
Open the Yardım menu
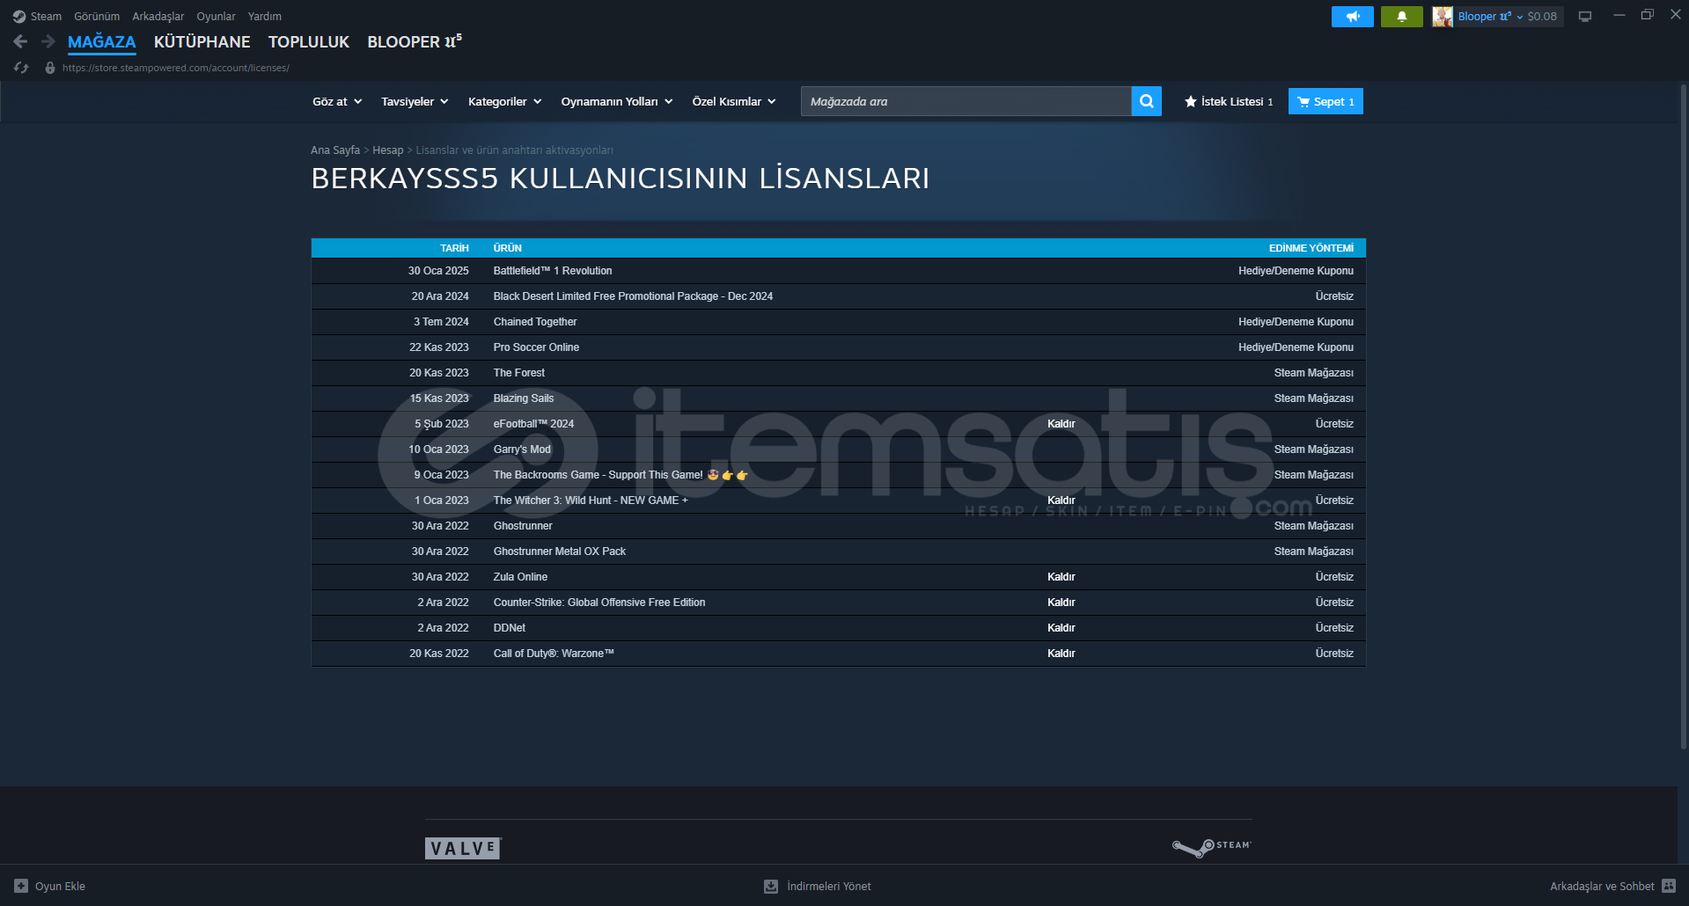265,17
